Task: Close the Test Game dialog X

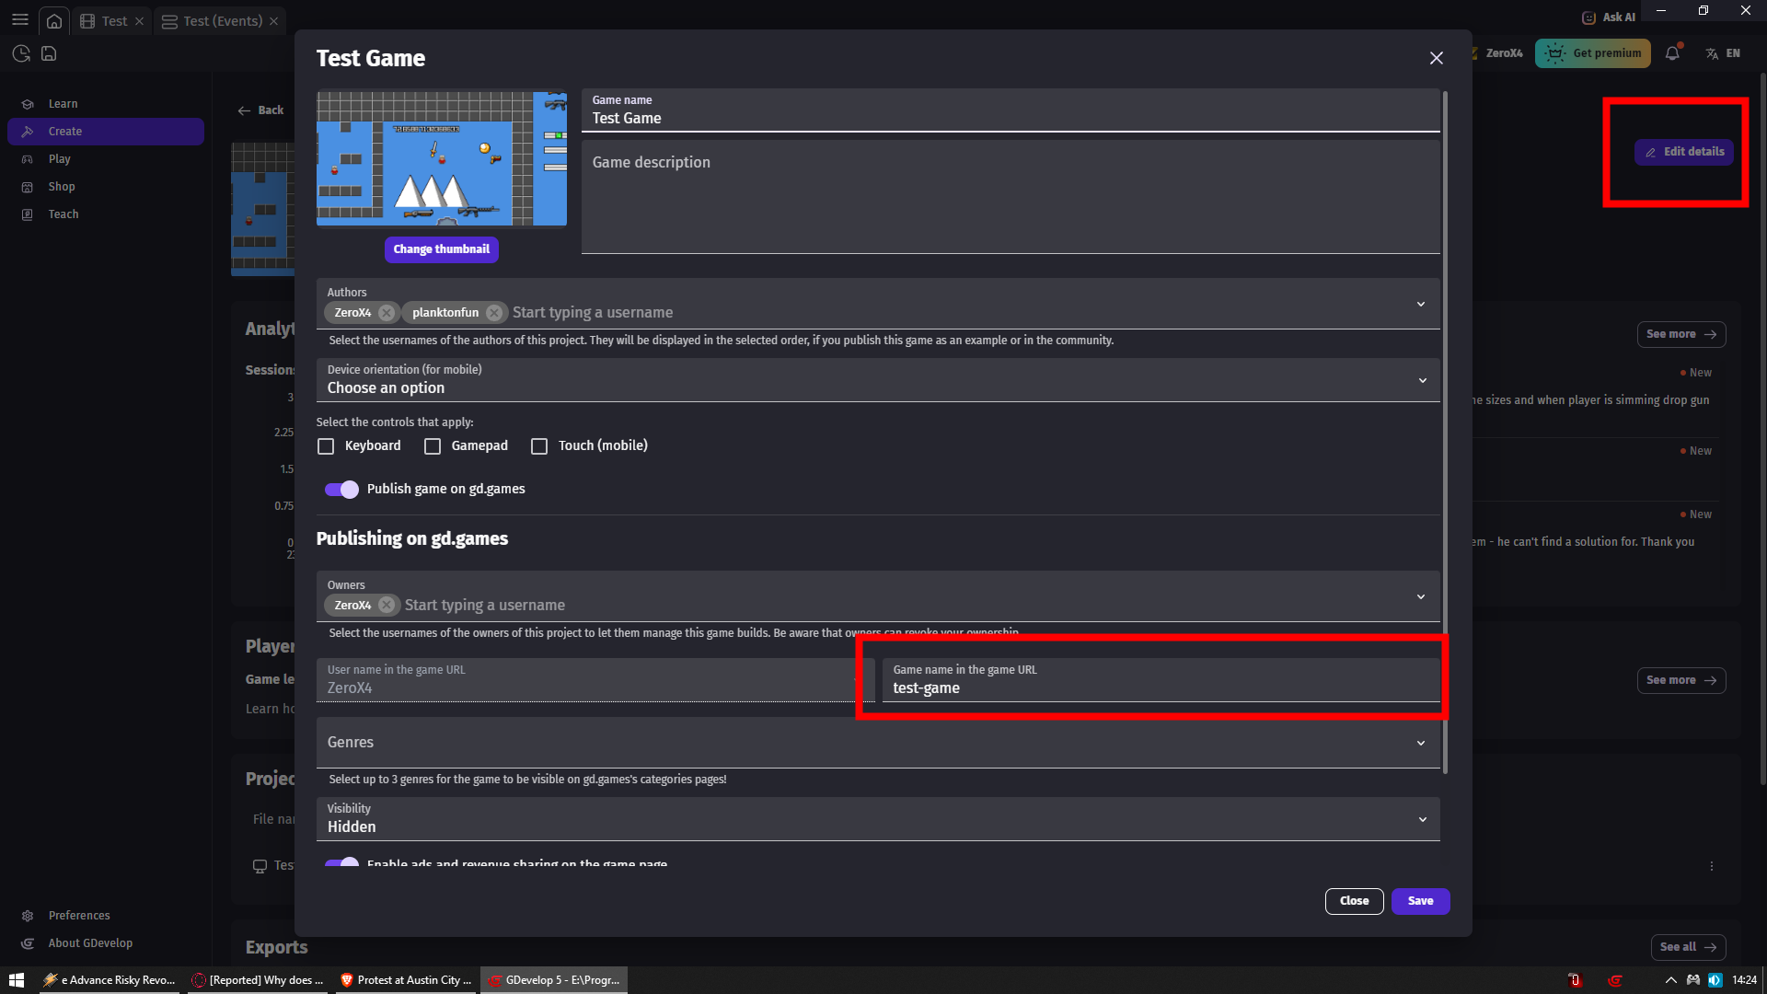Action: [1436, 58]
